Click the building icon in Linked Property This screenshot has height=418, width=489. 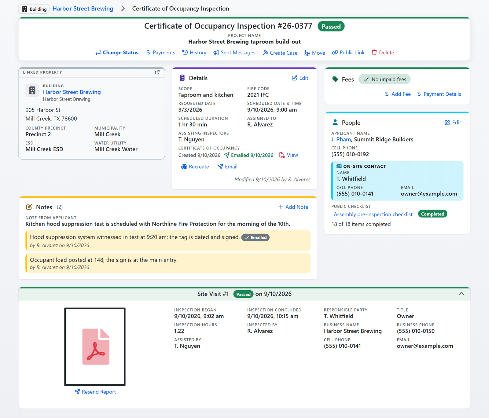click(32, 90)
